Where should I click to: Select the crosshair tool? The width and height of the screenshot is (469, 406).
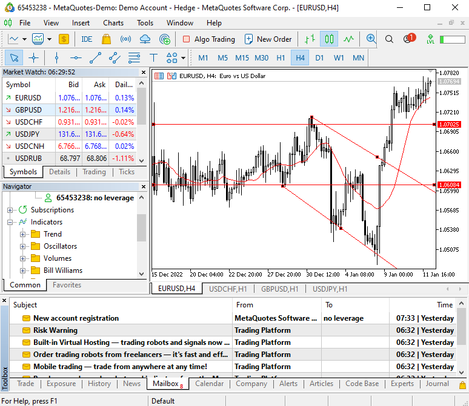click(33, 57)
